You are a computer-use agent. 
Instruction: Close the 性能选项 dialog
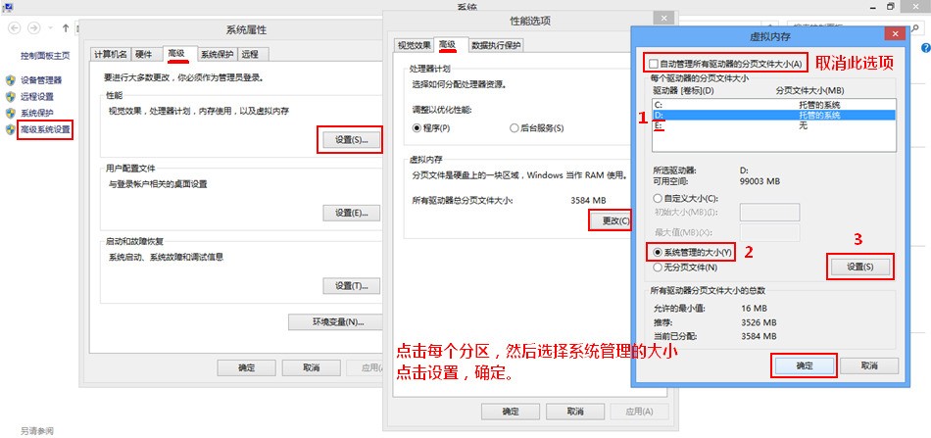click(x=663, y=19)
